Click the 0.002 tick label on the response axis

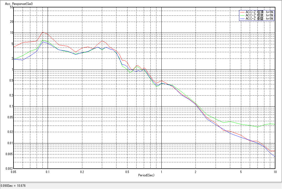[x=9, y=169]
